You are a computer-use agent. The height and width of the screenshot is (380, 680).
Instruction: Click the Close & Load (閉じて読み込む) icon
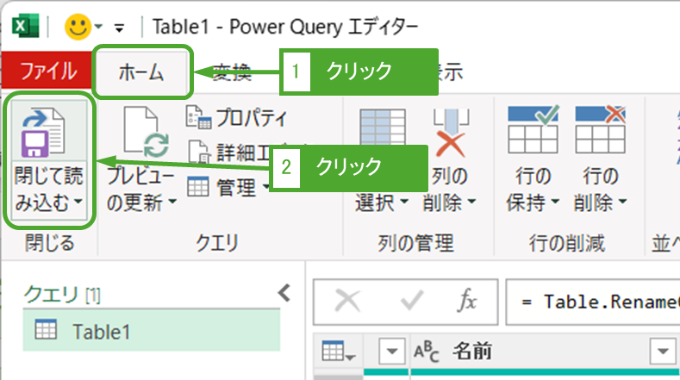click(46, 134)
